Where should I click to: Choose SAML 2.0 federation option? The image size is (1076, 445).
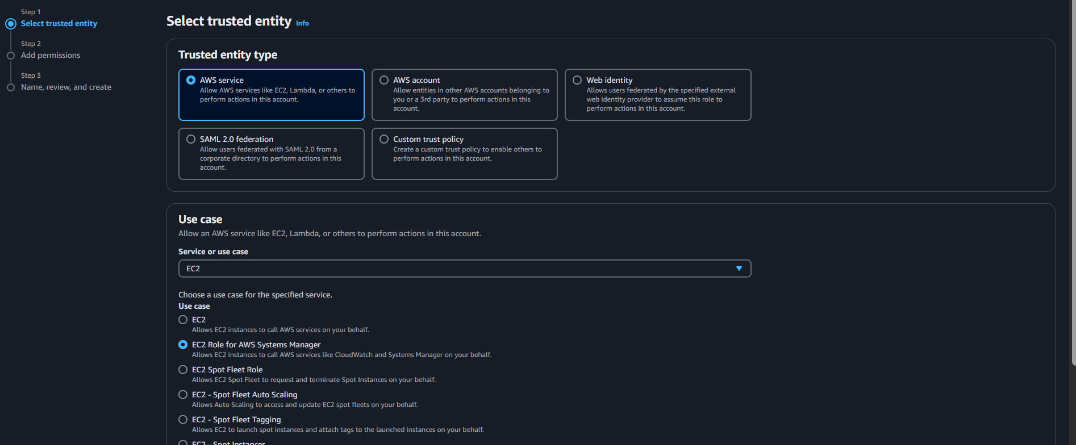271,154
